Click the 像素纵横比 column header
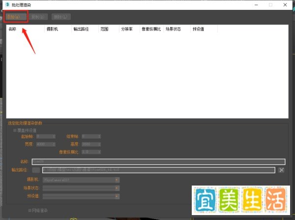 151,29
